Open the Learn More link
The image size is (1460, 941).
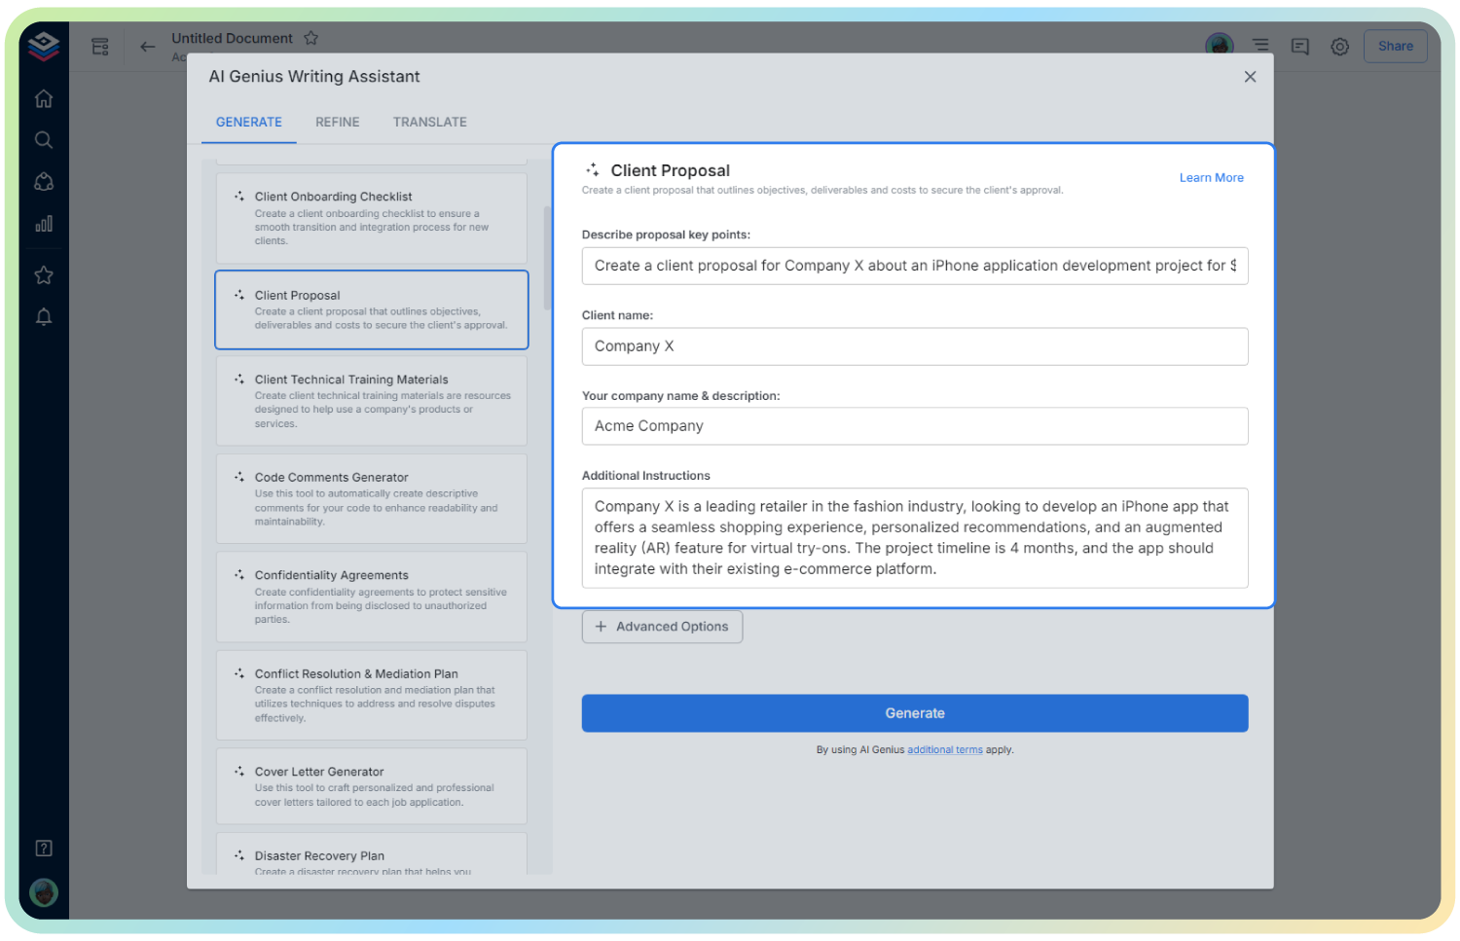click(x=1211, y=177)
